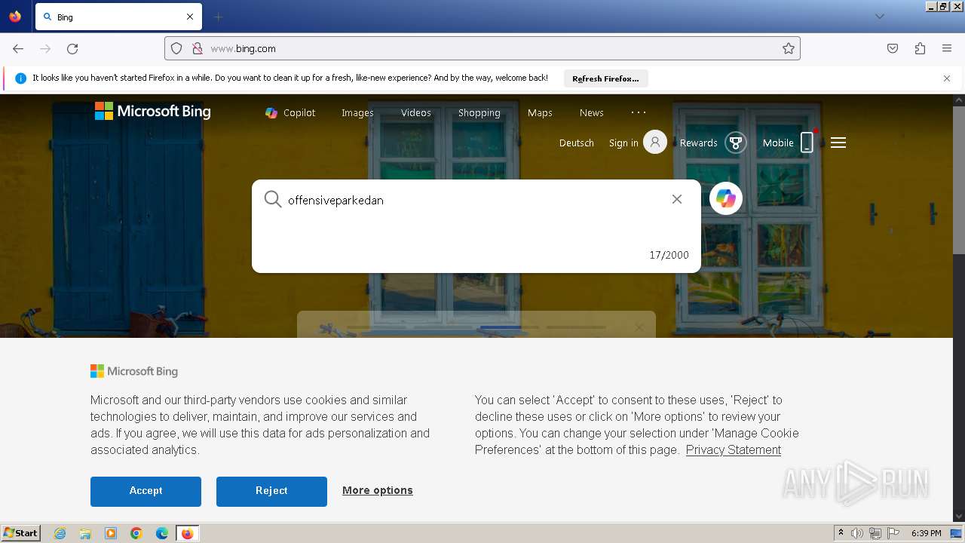Focus the www.bing.com address bar
The width and height of the screenshot is (965, 543).
pos(482,48)
